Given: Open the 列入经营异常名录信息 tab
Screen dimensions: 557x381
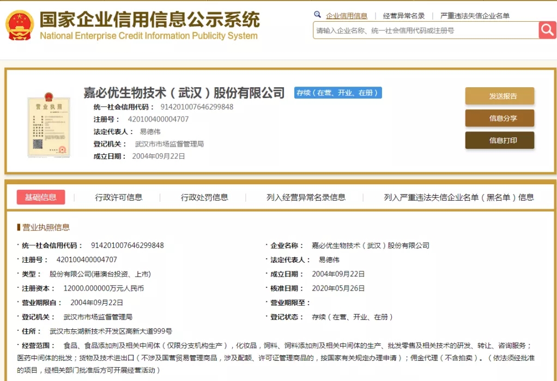Looking at the screenshot, I should [x=306, y=197].
